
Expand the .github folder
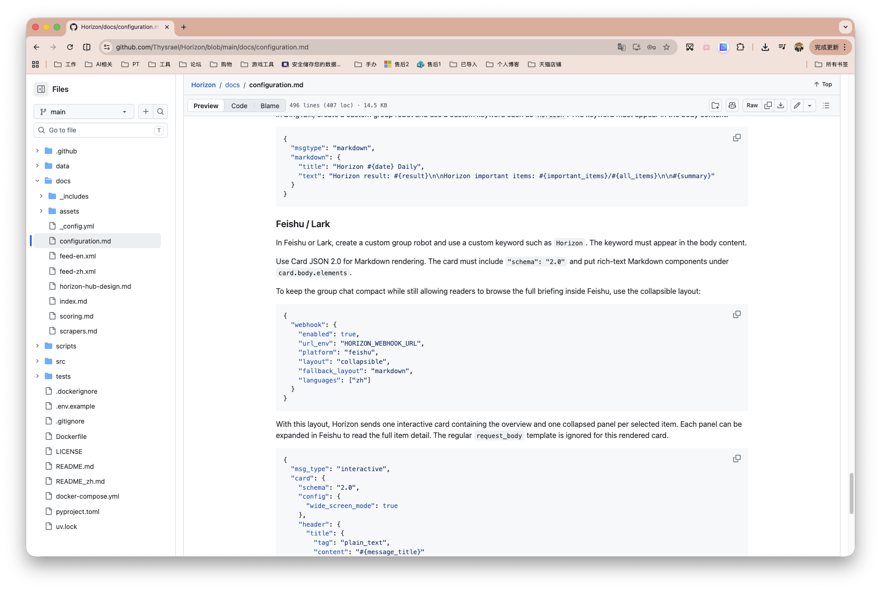37,151
